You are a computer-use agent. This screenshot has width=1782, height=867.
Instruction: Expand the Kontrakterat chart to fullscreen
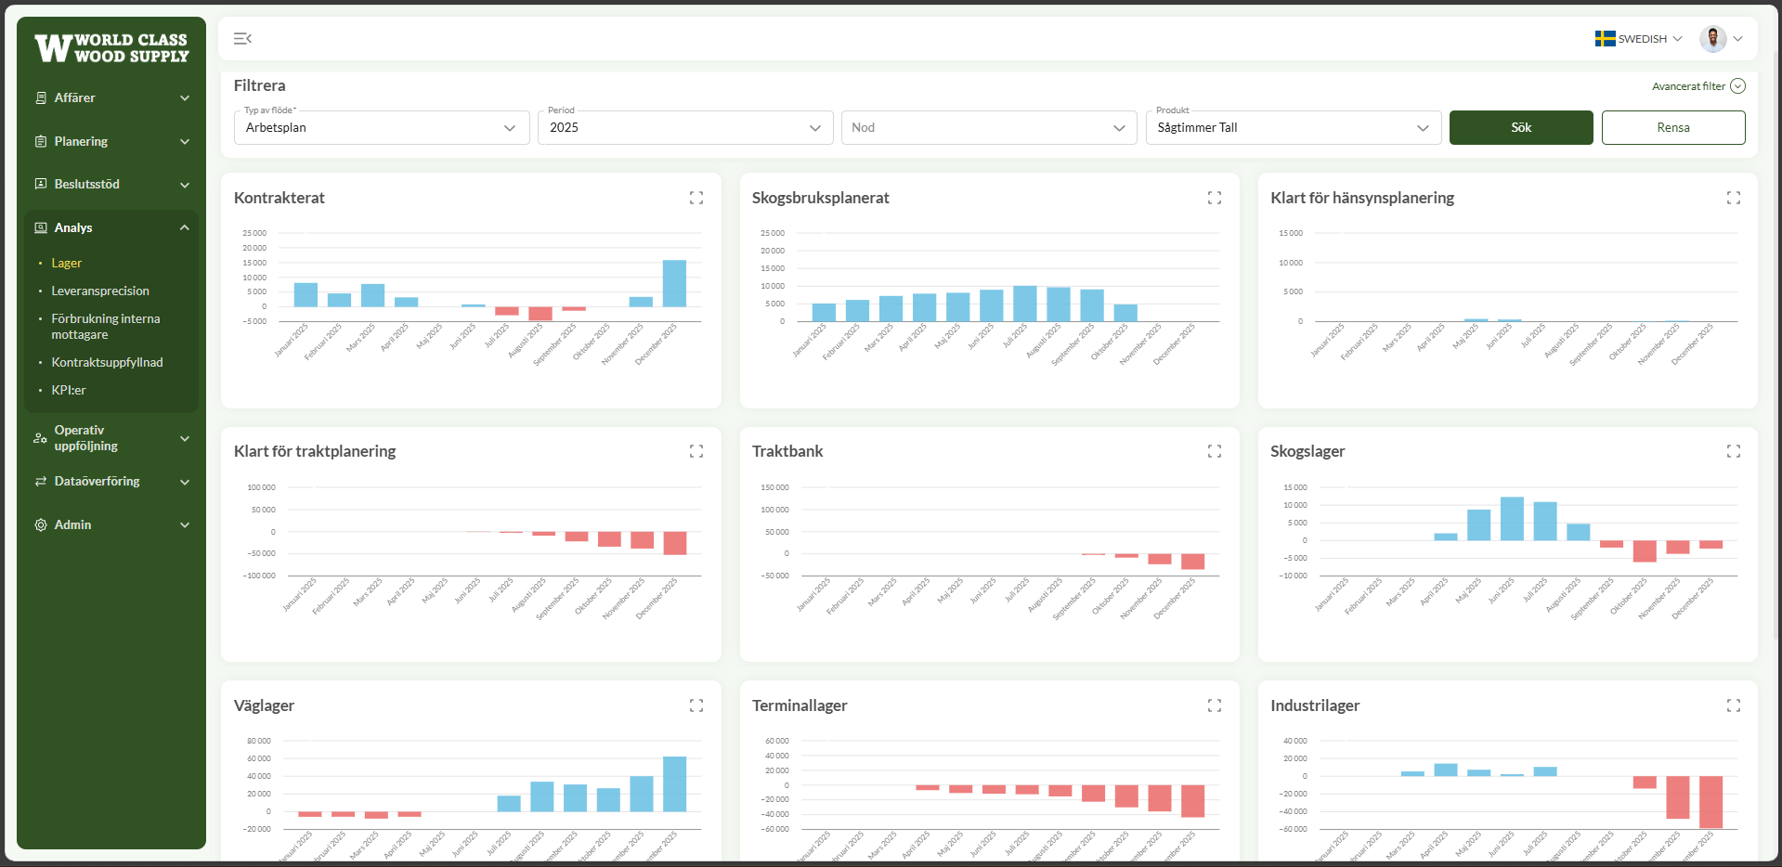[x=696, y=198]
